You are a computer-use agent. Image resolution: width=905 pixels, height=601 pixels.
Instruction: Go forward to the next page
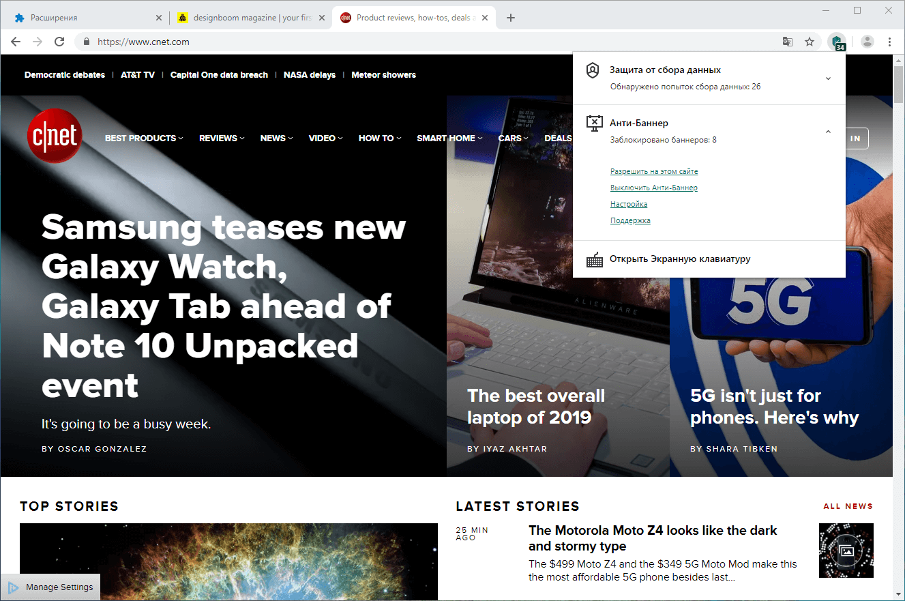click(x=38, y=42)
